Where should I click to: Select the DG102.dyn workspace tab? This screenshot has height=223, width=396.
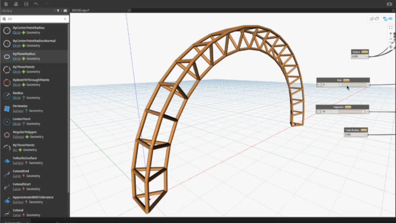(81, 11)
